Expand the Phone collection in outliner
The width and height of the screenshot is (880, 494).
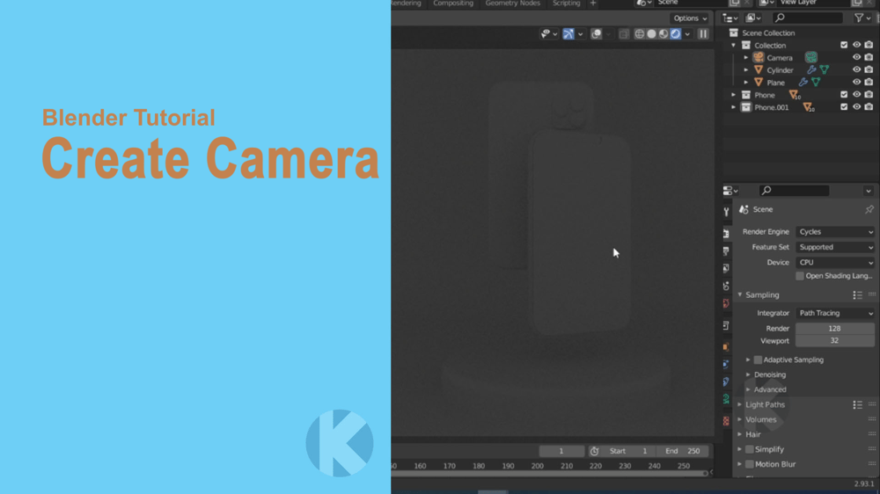tap(734, 95)
